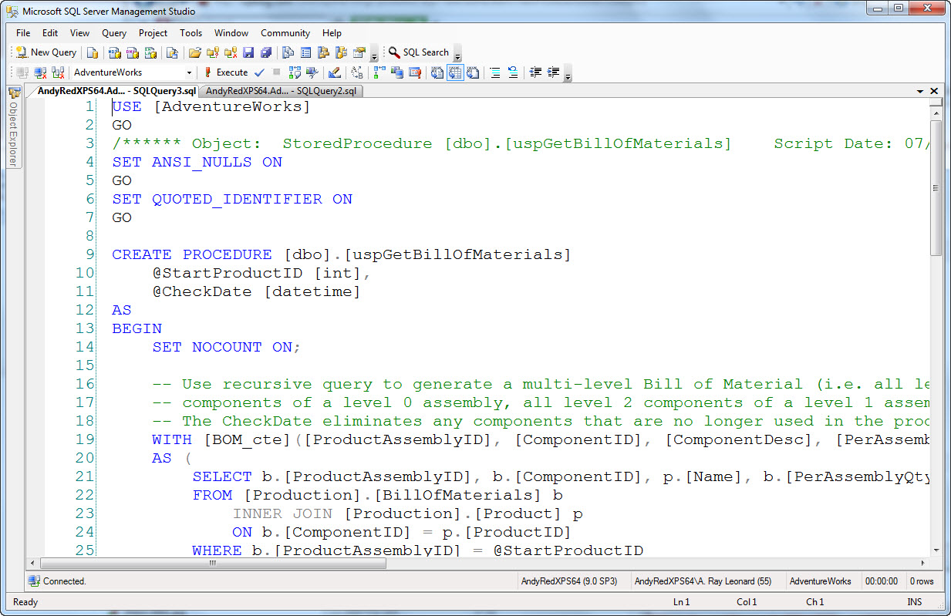The image size is (951, 616).
Task: Toggle Include Actual Execution Plan
Action: 379,72
